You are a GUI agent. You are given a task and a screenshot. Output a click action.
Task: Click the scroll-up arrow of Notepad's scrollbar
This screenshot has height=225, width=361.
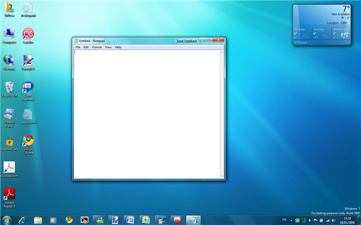(222, 52)
